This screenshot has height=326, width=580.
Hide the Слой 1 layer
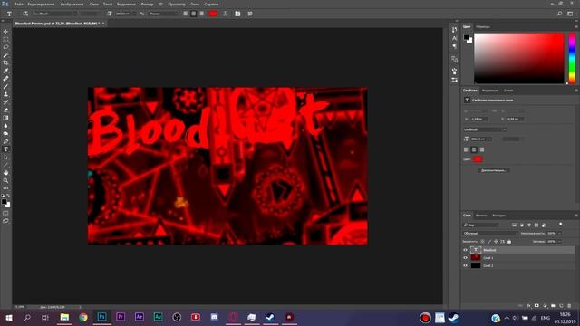[x=465, y=257]
